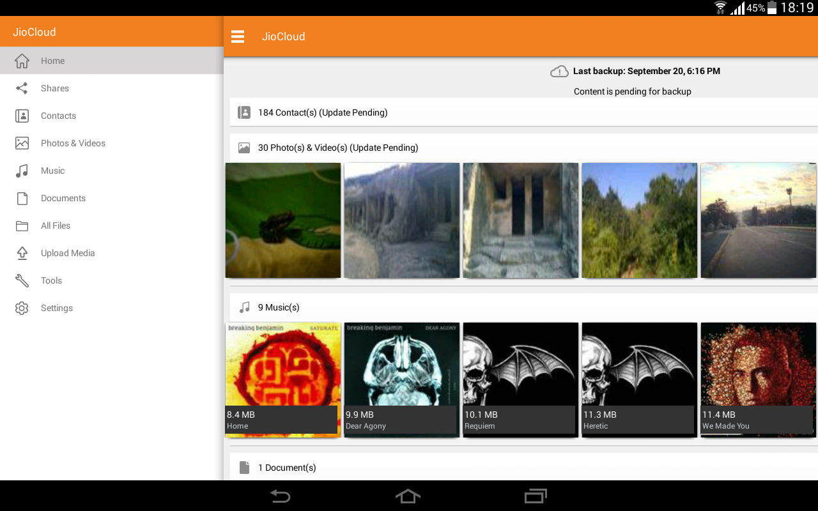Toggle the hamburger menu icon
Viewport: 818px width, 511px height.
[238, 36]
